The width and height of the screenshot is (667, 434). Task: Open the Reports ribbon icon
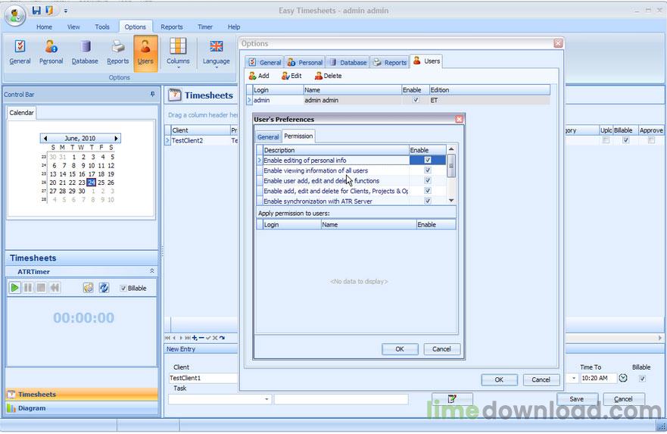(x=117, y=52)
